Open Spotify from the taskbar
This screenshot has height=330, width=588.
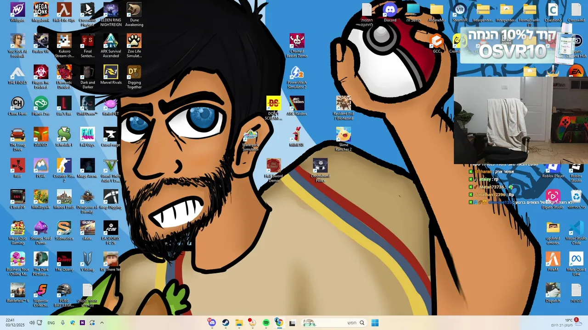266,323
